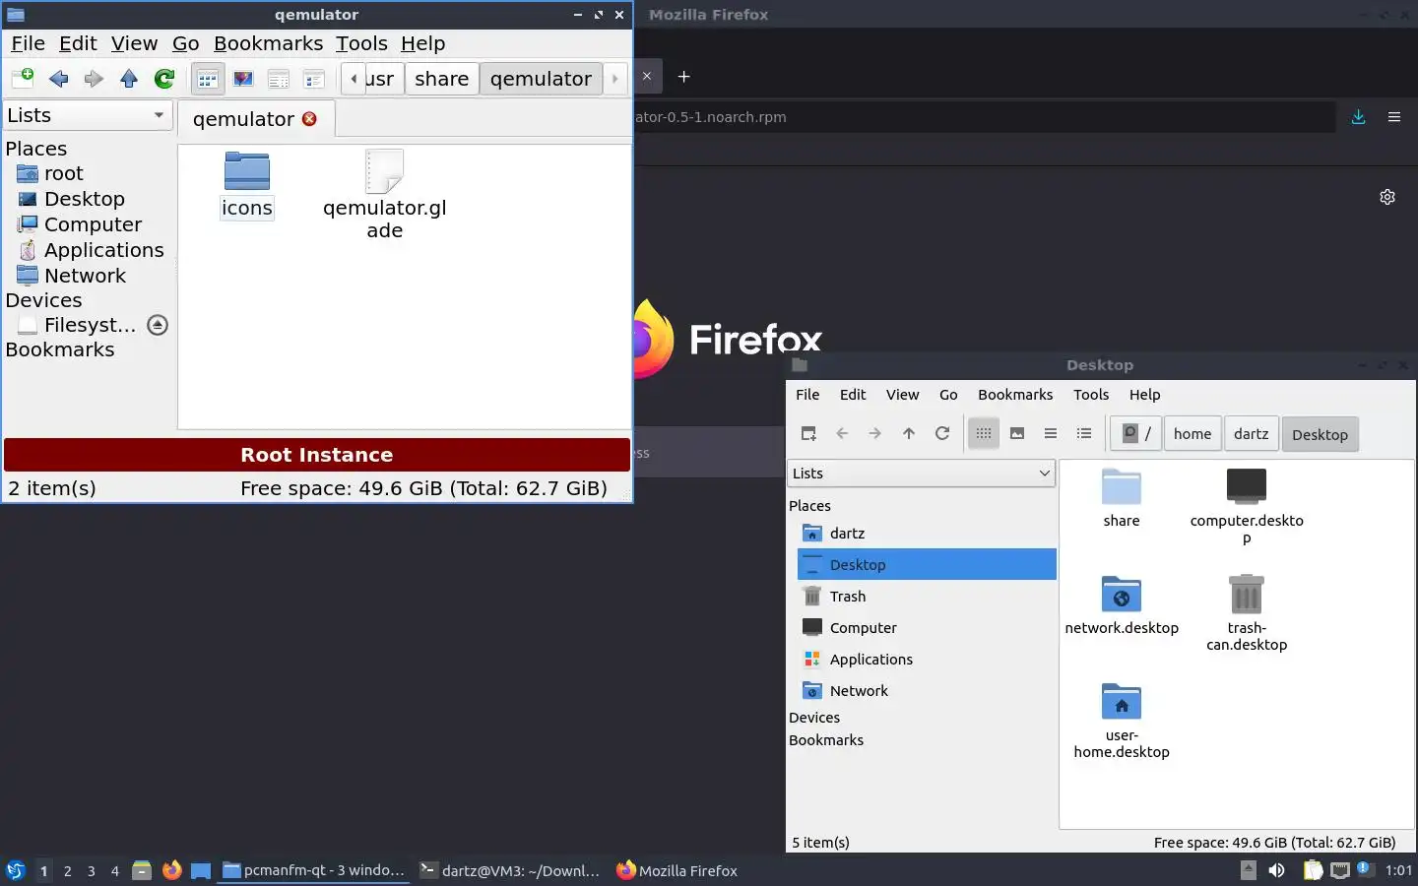1418x886 pixels.
Task: Click root '/' path button in Desktop window
Action: coord(1136,433)
